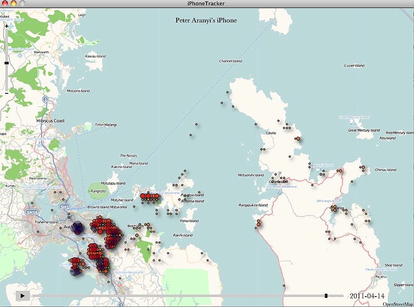Click the Springhill Airport plane icon

[x=11, y=25]
